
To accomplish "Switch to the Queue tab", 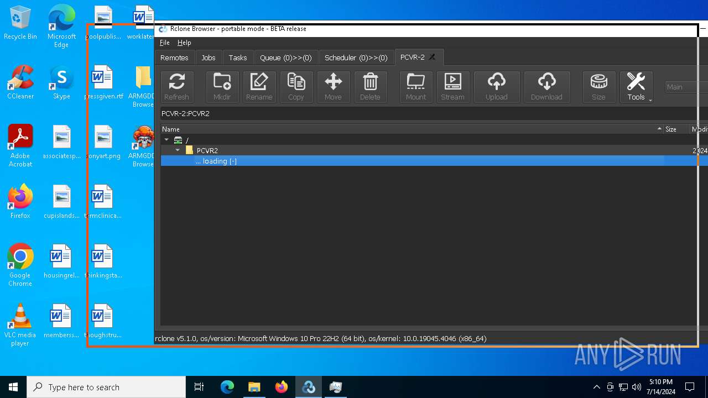I will tap(286, 57).
